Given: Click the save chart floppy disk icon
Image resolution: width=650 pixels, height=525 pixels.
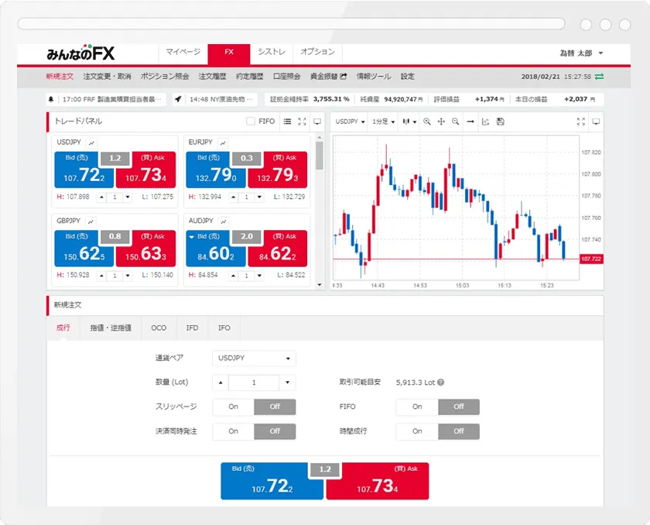Looking at the screenshot, I should tap(501, 122).
